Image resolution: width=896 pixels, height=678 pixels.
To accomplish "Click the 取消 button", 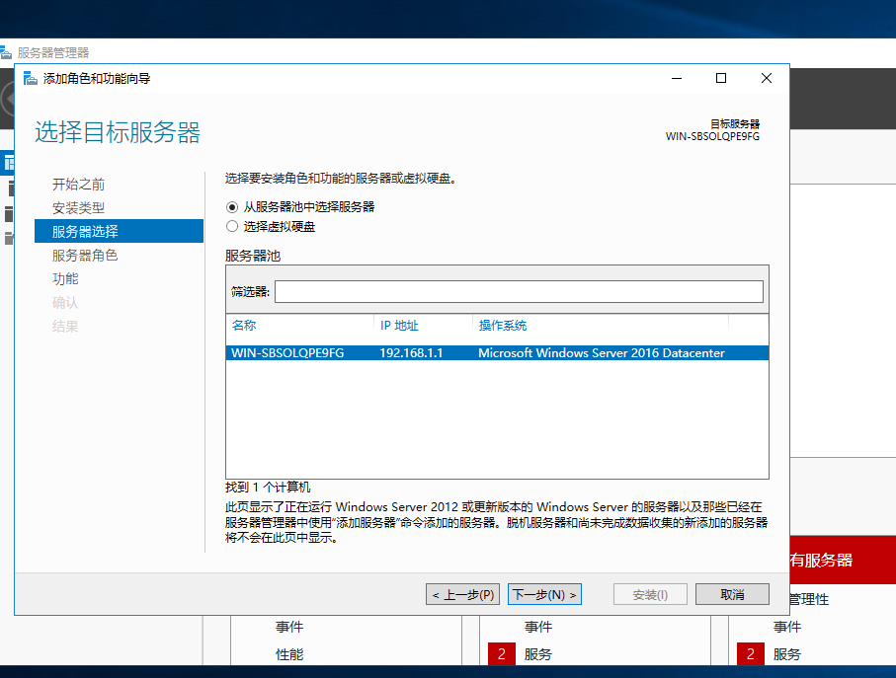I will (x=731, y=593).
